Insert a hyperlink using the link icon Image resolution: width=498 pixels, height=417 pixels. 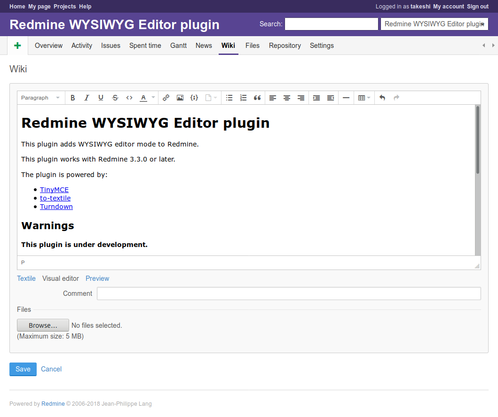coord(166,98)
